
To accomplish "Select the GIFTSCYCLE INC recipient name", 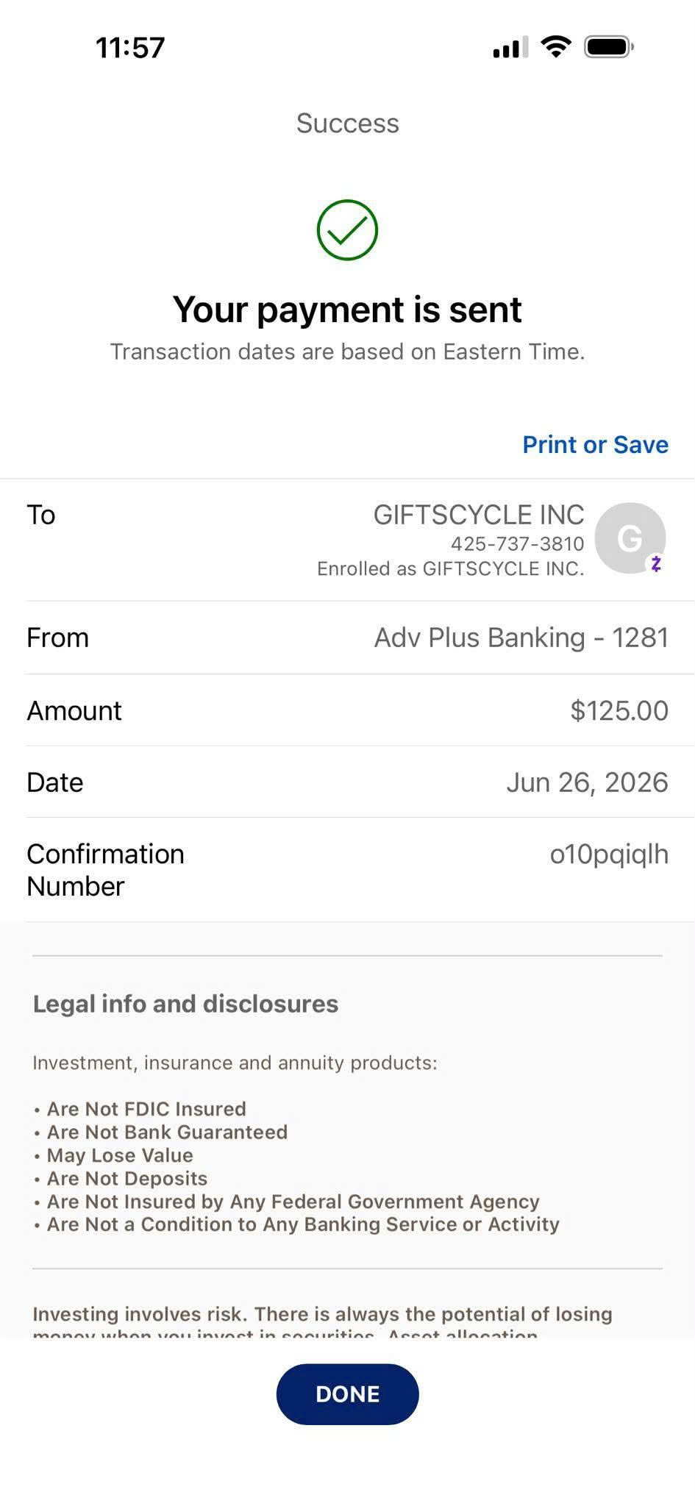I will pyautogui.click(x=479, y=515).
